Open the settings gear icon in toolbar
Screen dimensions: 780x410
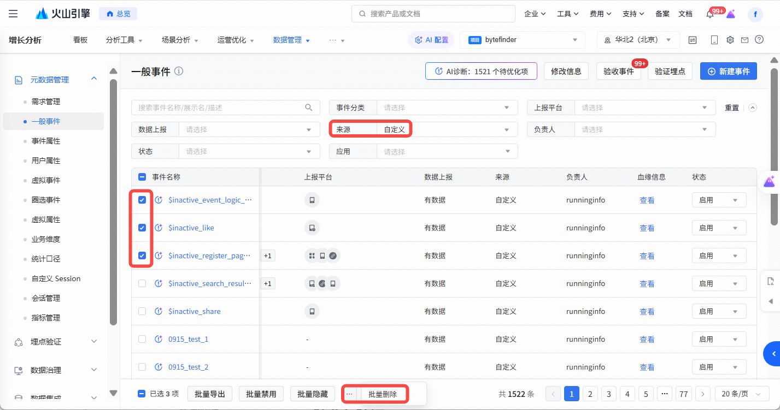730,40
